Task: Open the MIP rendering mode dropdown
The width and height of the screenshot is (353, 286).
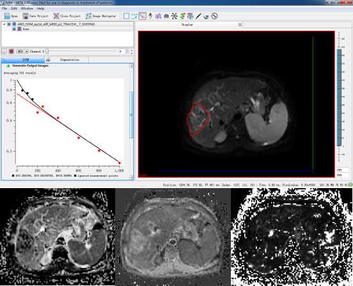Action: [22, 52]
